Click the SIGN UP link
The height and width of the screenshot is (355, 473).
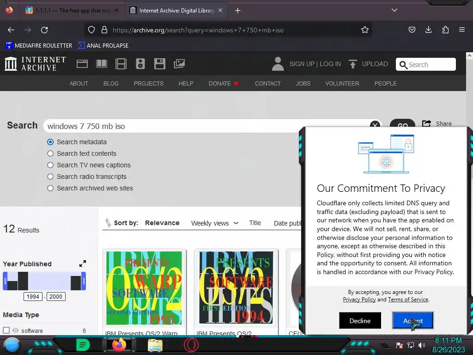click(302, 64)
